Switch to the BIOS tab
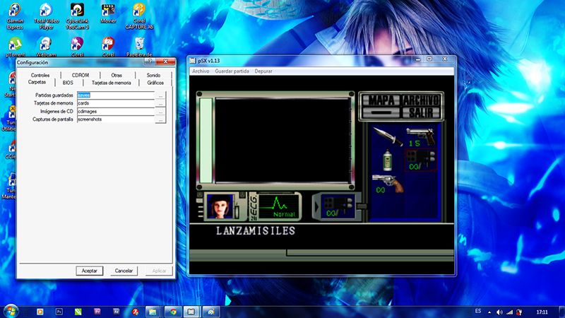The height and width of the screenshot is (318, 565). coord(68,83)
